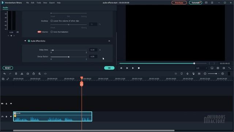The height and width of the screenshot is (132, 234).
Task: Open the hamburger list icon in title bar
Action: tap(212, 3)
